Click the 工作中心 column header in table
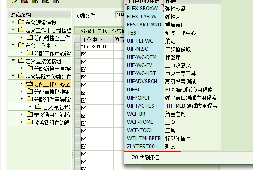The height and width of the screenshot is (170, 253). tap(97, 40)
